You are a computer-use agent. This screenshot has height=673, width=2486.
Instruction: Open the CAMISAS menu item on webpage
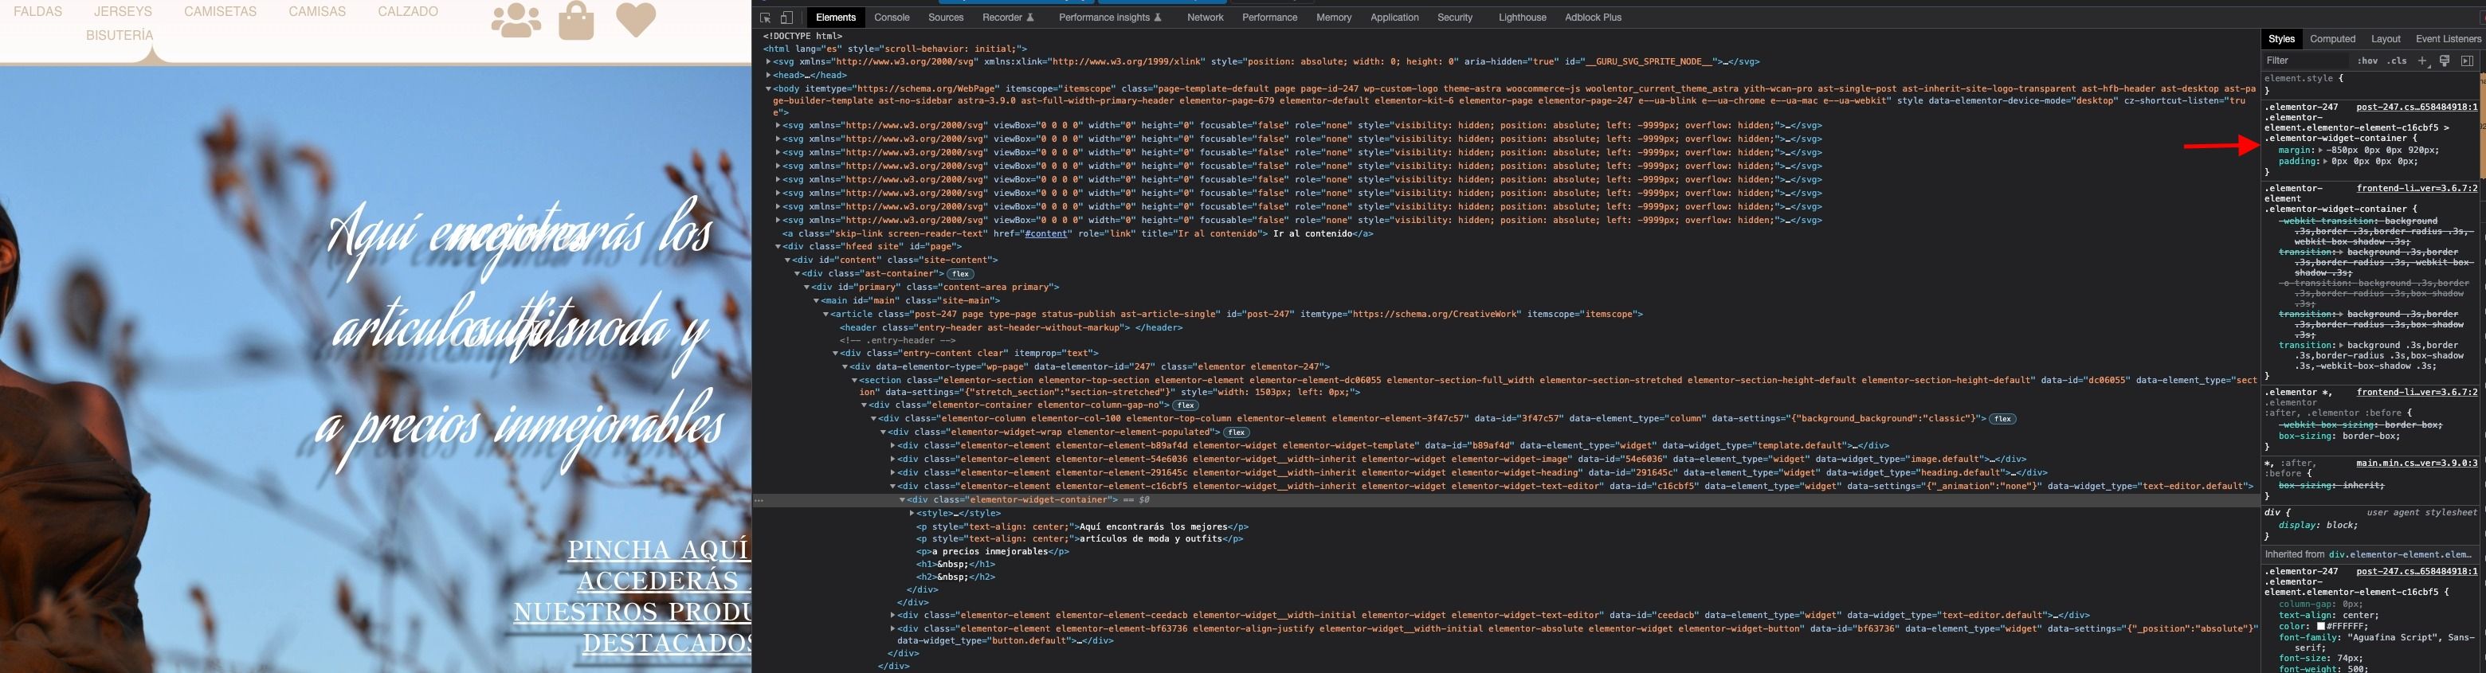pyautogui.click(x=316, y=12)
